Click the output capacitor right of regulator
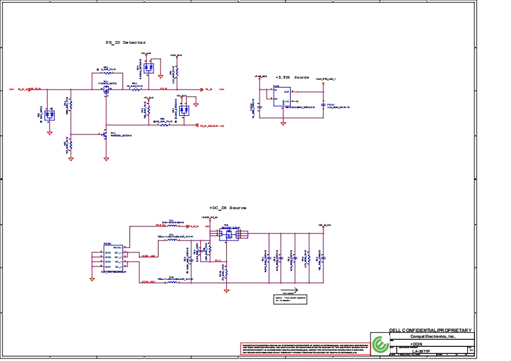This screenshot has height=361, width=511. tap(323, 104)
